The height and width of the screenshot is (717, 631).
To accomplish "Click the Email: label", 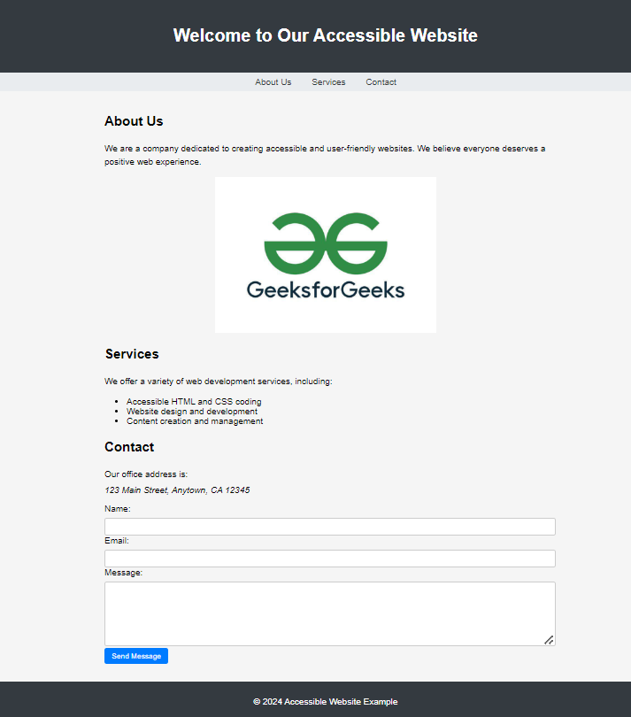I will (x=117, y=541).
